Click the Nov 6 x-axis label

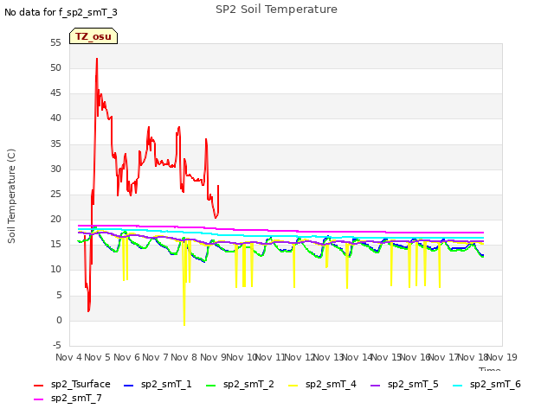pos(126,357)
